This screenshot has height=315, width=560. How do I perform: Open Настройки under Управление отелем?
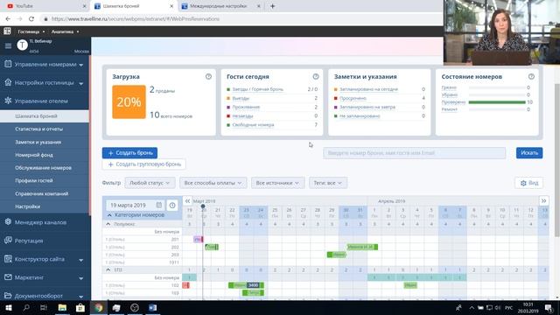pyautogui.click(x=27, y=206)
